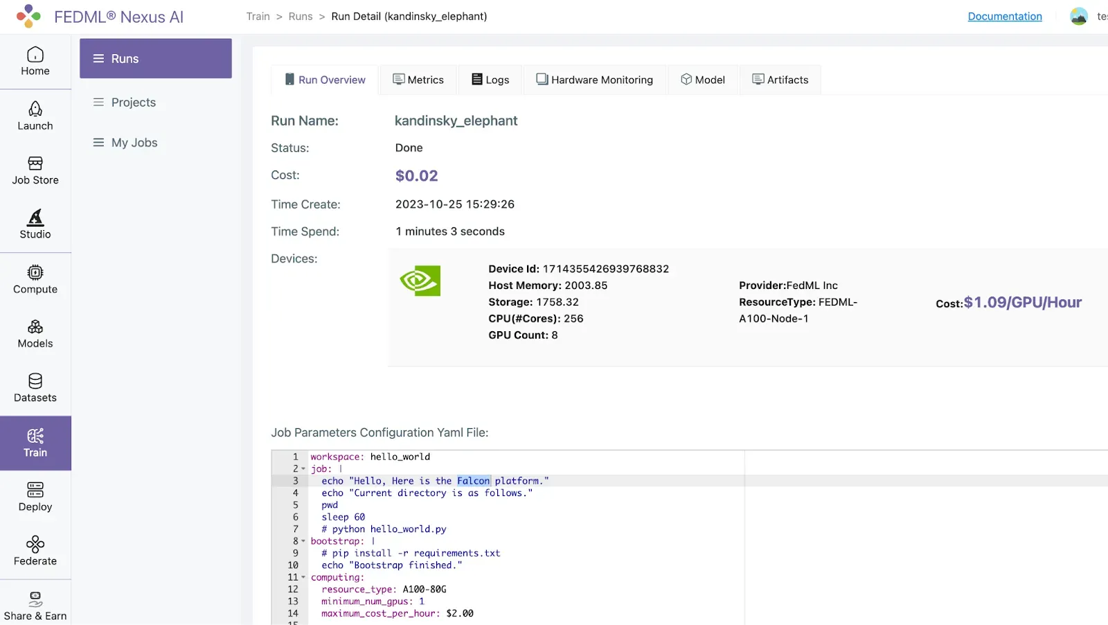Click the 'pwd' line in YAML editor

[330, 505]
